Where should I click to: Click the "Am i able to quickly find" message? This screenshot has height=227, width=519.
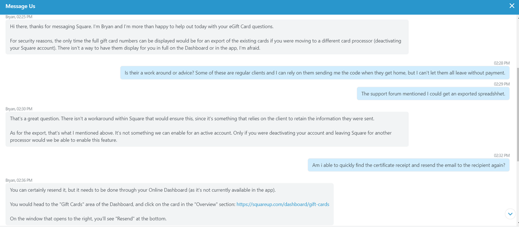(408, 165)
